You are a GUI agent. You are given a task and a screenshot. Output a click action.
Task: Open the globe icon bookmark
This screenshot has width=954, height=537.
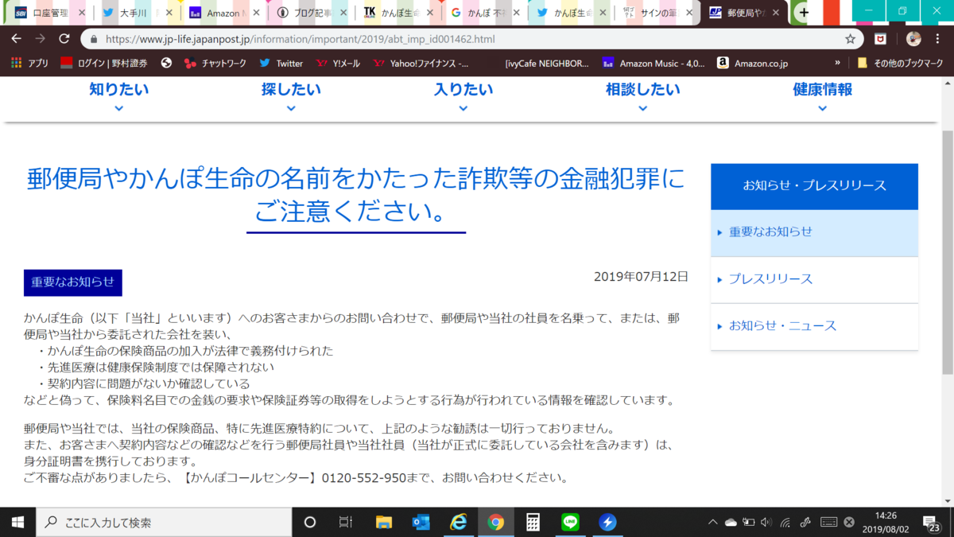(166, 63)
